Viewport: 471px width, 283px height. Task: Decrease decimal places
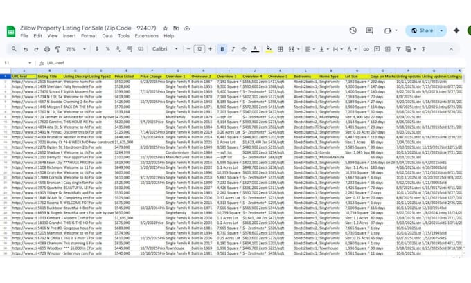[x=118, y=49]
